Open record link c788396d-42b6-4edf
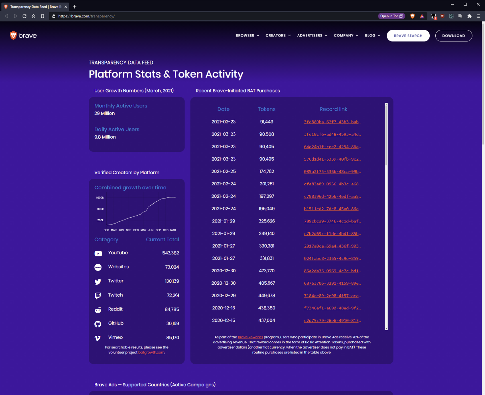 332,197
